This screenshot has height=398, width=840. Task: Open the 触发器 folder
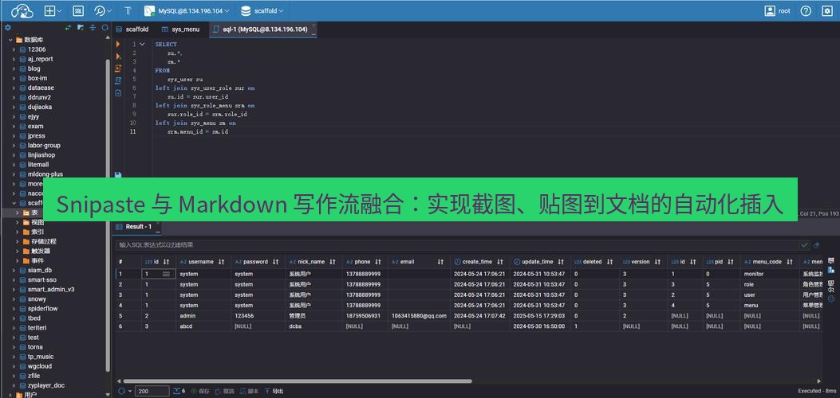tap(40, 251)
